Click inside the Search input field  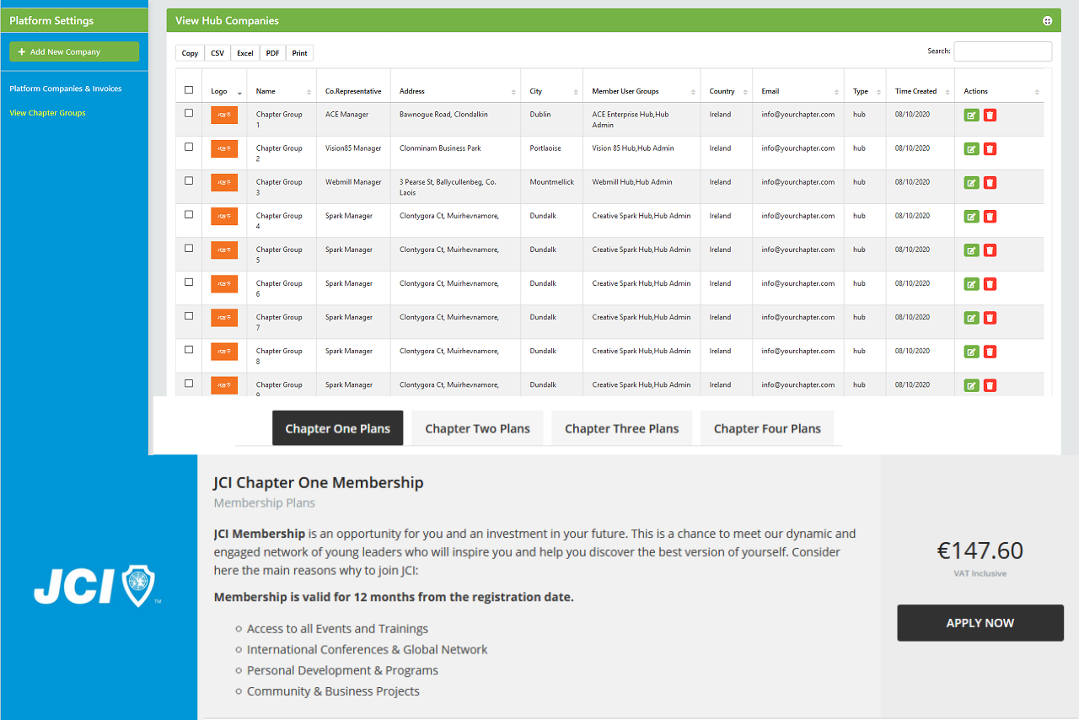[1002, 51]
